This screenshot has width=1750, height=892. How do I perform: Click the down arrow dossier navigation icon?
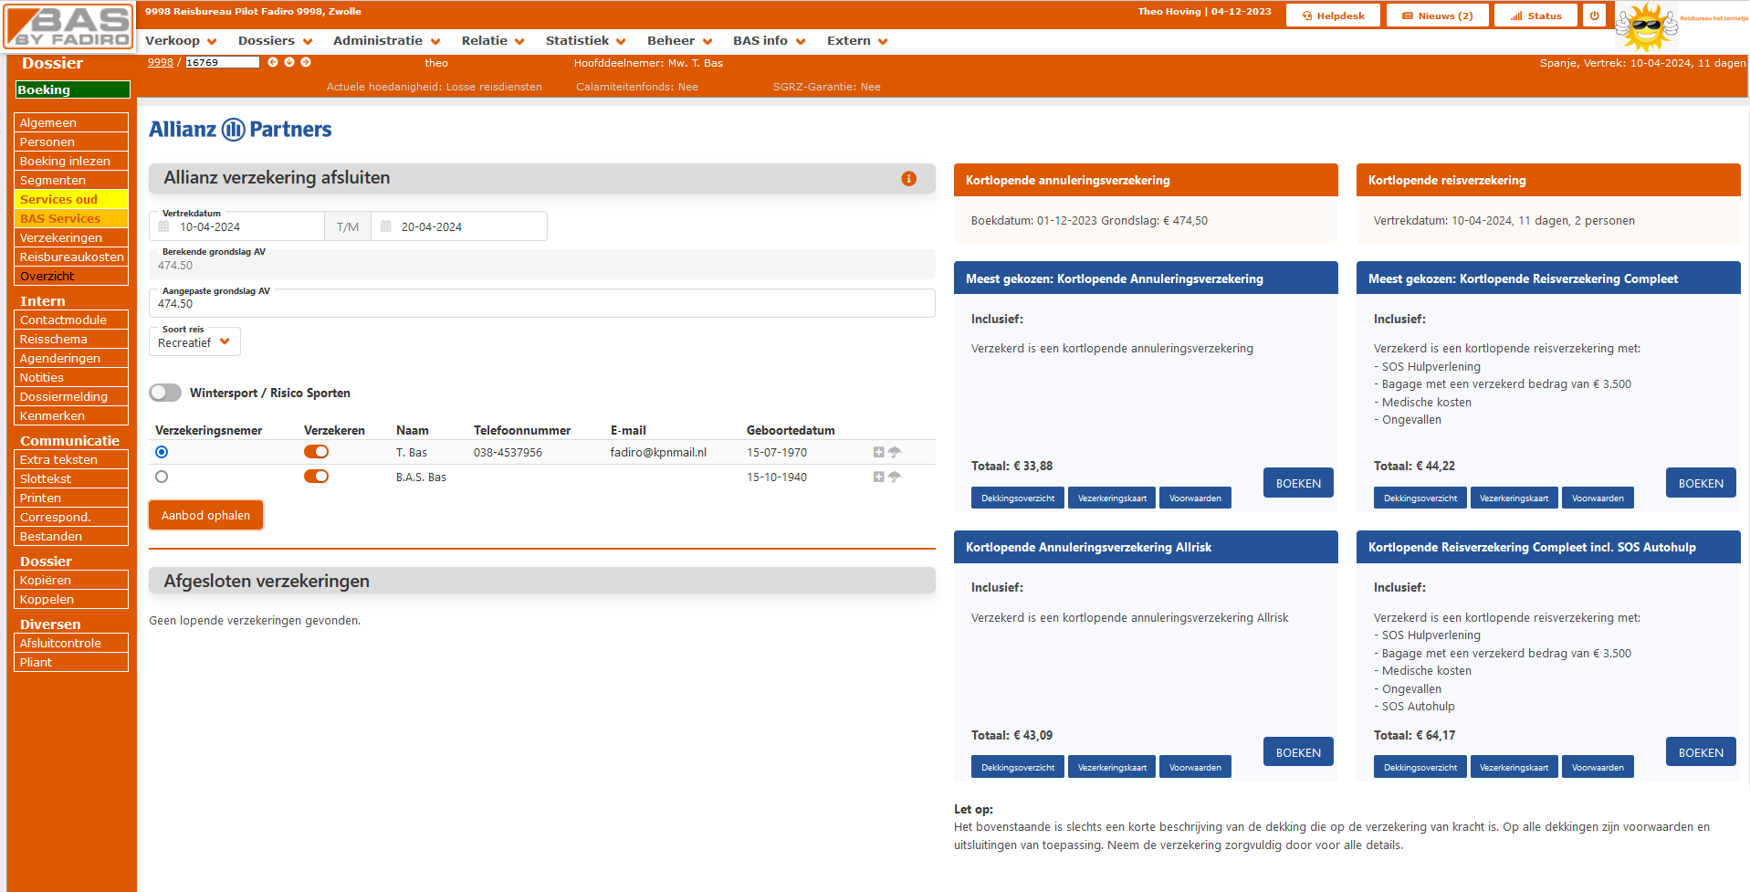pyautogui.click(x=289, y=62)
